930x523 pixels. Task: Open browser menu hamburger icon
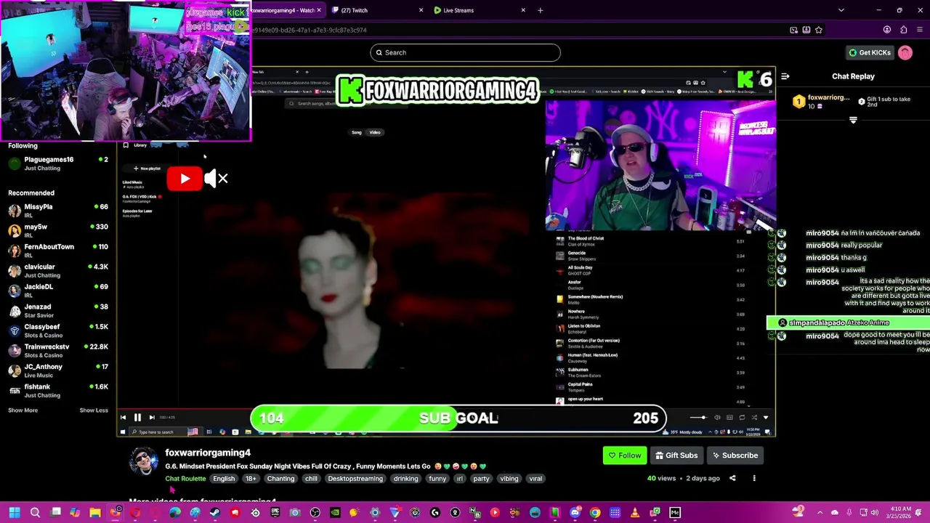coord(919,30)
